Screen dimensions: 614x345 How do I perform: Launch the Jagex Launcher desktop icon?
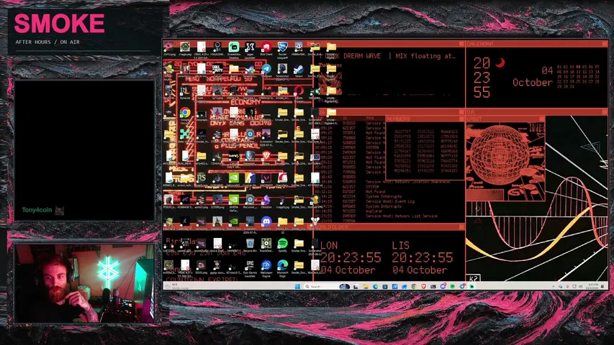coord(250,48)
